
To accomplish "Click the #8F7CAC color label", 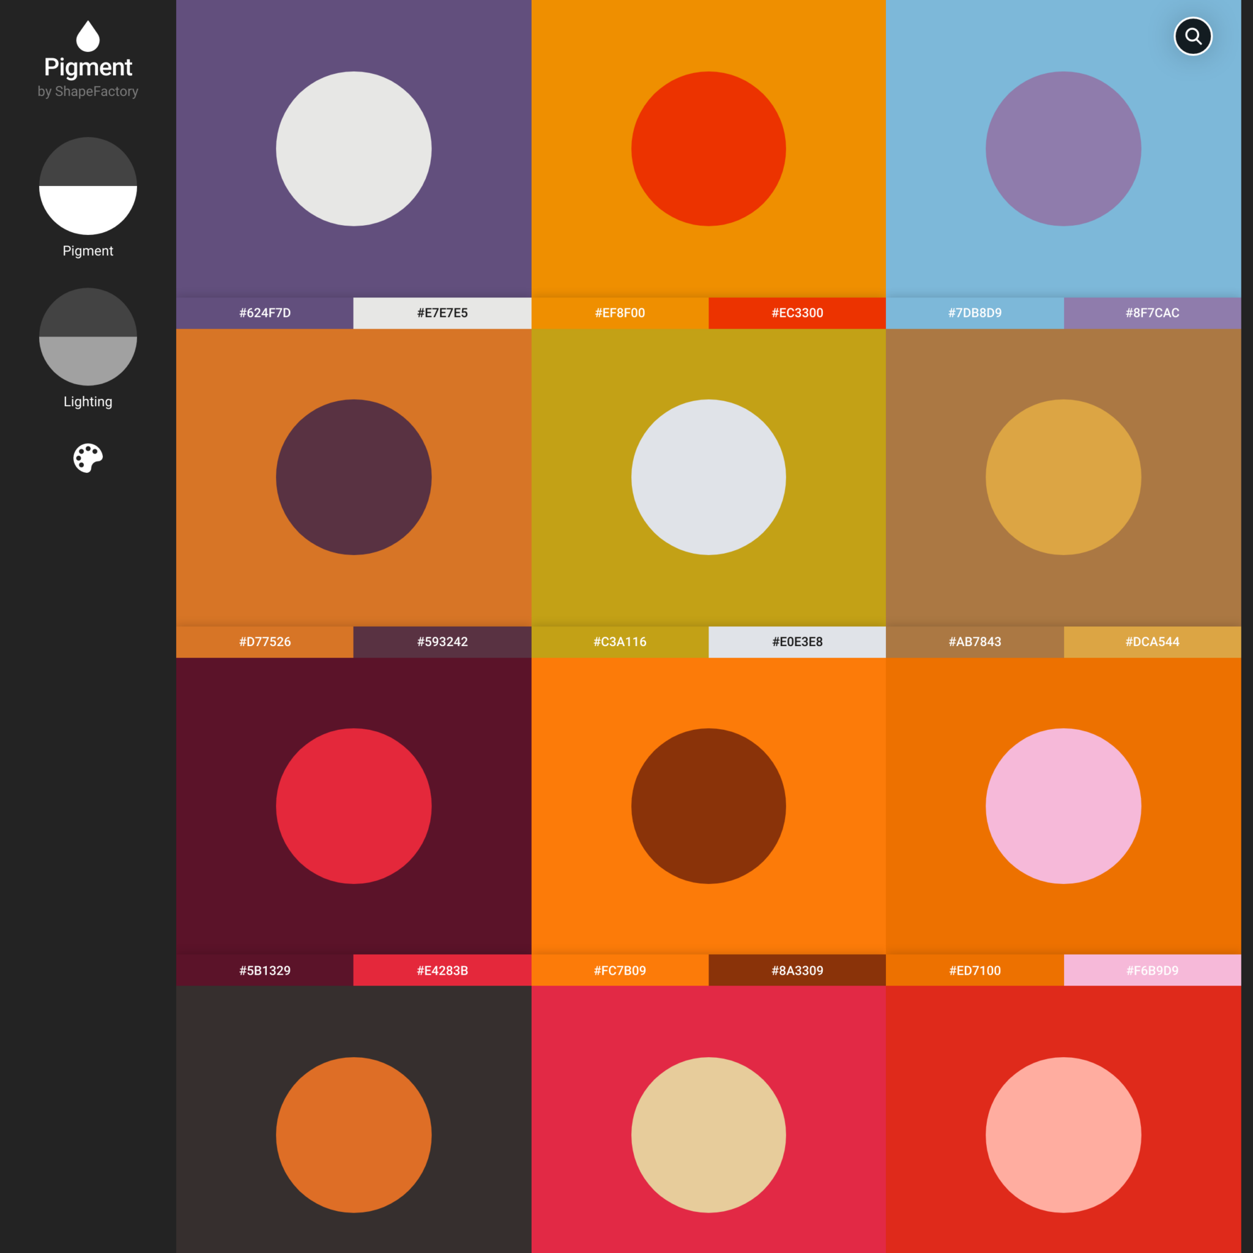I will (x=1152, y=313).
